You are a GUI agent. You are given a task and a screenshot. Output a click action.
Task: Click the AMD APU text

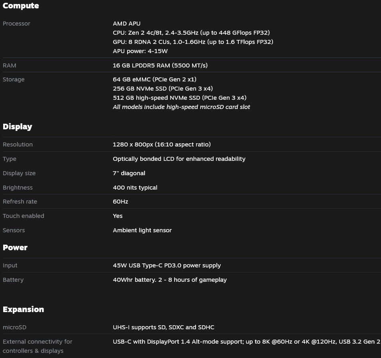coord(127,24)
